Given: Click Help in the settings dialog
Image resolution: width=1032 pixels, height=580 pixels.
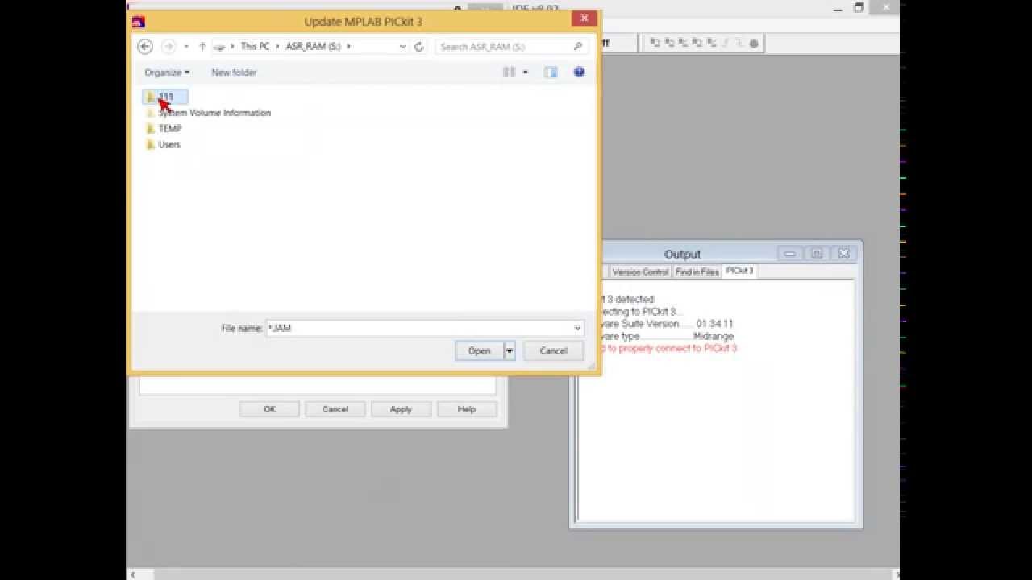Looking at the screenshot, I should pyautogui.click(x=467, y=409).
